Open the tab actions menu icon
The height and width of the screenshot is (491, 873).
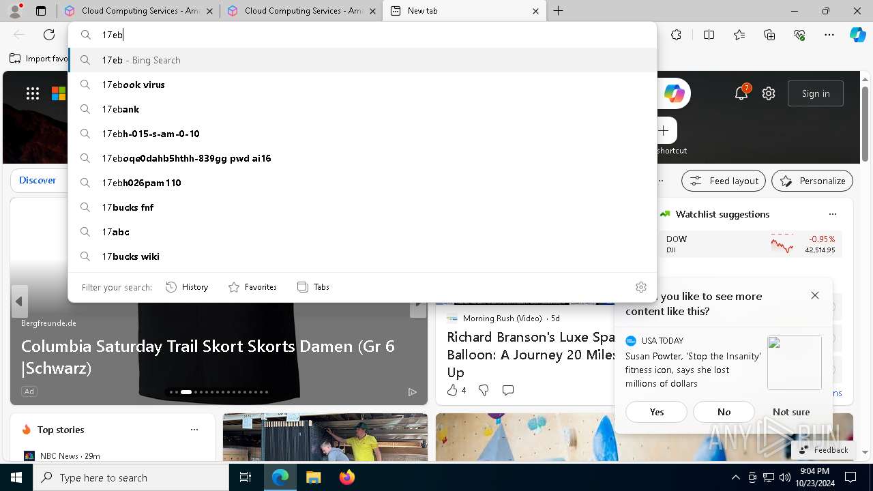(x=41, y=11)
